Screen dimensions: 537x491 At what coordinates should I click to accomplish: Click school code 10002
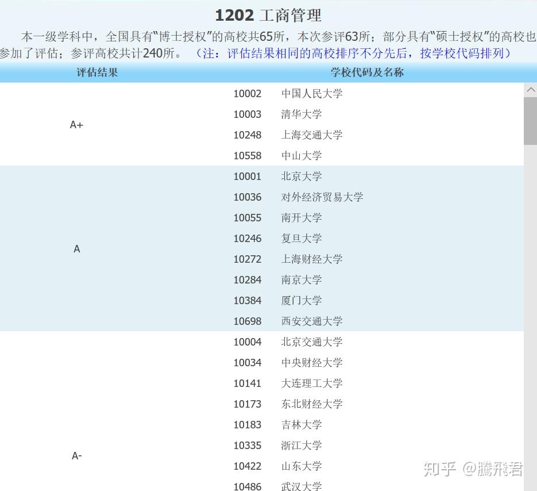[248, 94]
